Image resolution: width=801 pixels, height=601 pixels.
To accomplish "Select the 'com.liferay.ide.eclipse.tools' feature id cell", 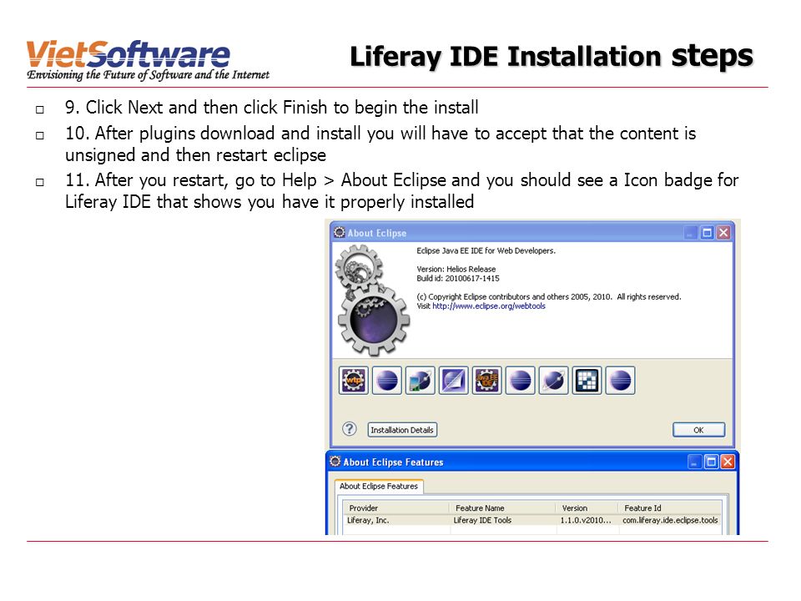I will [670, 520].
